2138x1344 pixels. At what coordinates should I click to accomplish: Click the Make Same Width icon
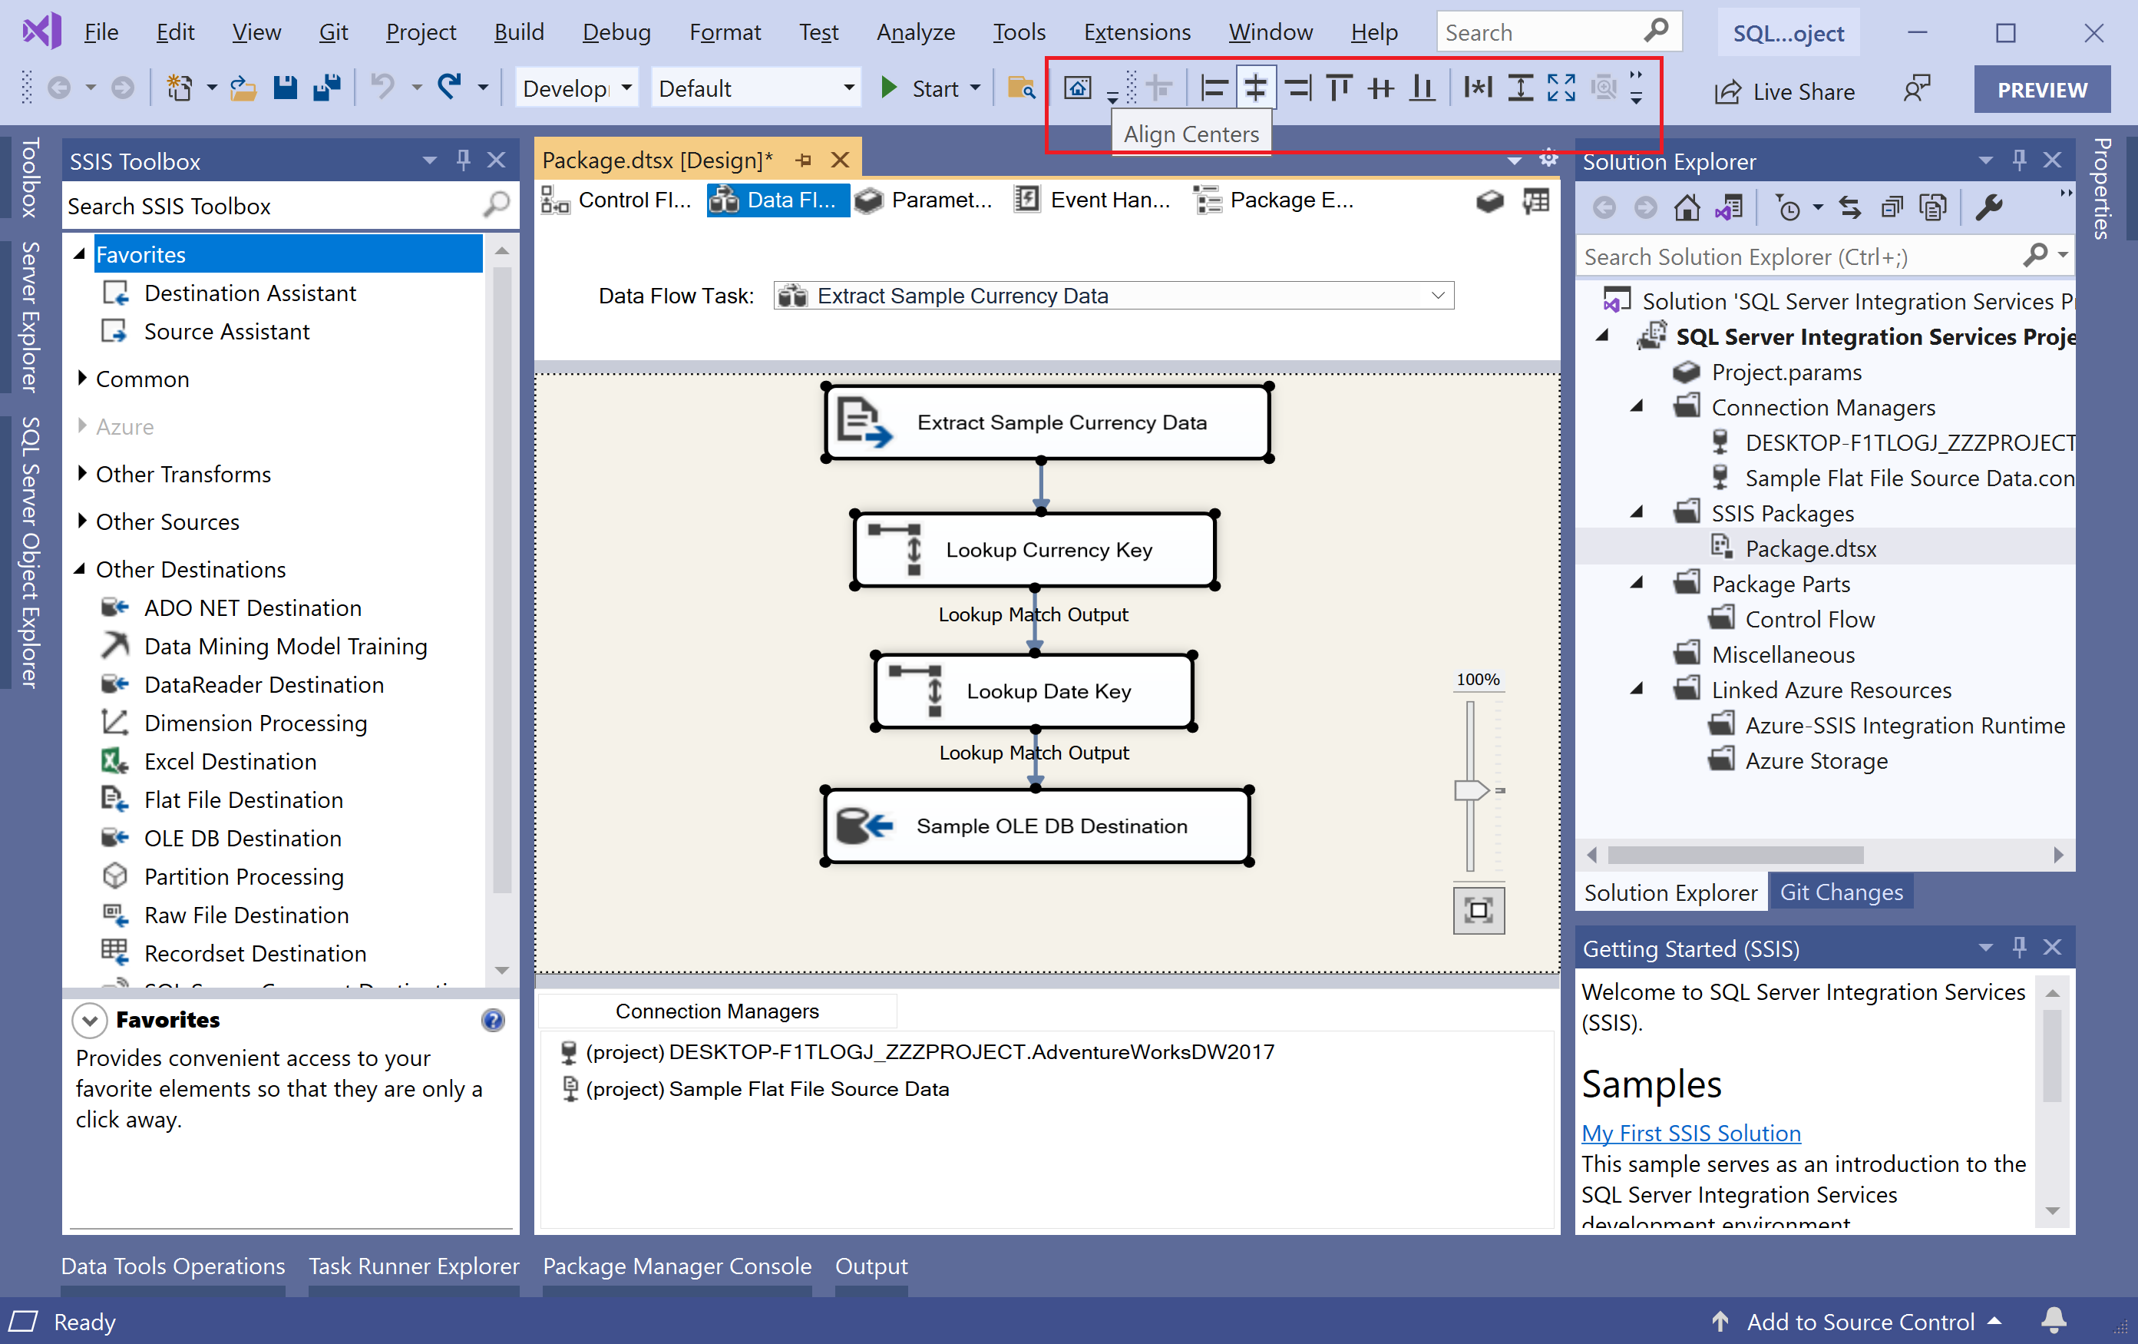coord(1479,88)
